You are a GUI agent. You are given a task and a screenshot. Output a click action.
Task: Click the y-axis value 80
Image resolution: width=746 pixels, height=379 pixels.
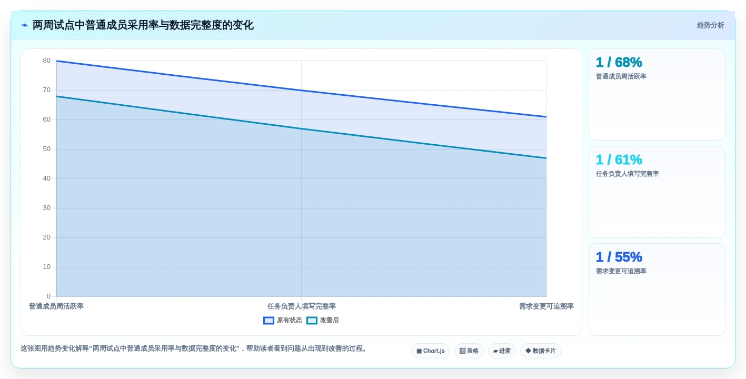(x=47, y=61)
